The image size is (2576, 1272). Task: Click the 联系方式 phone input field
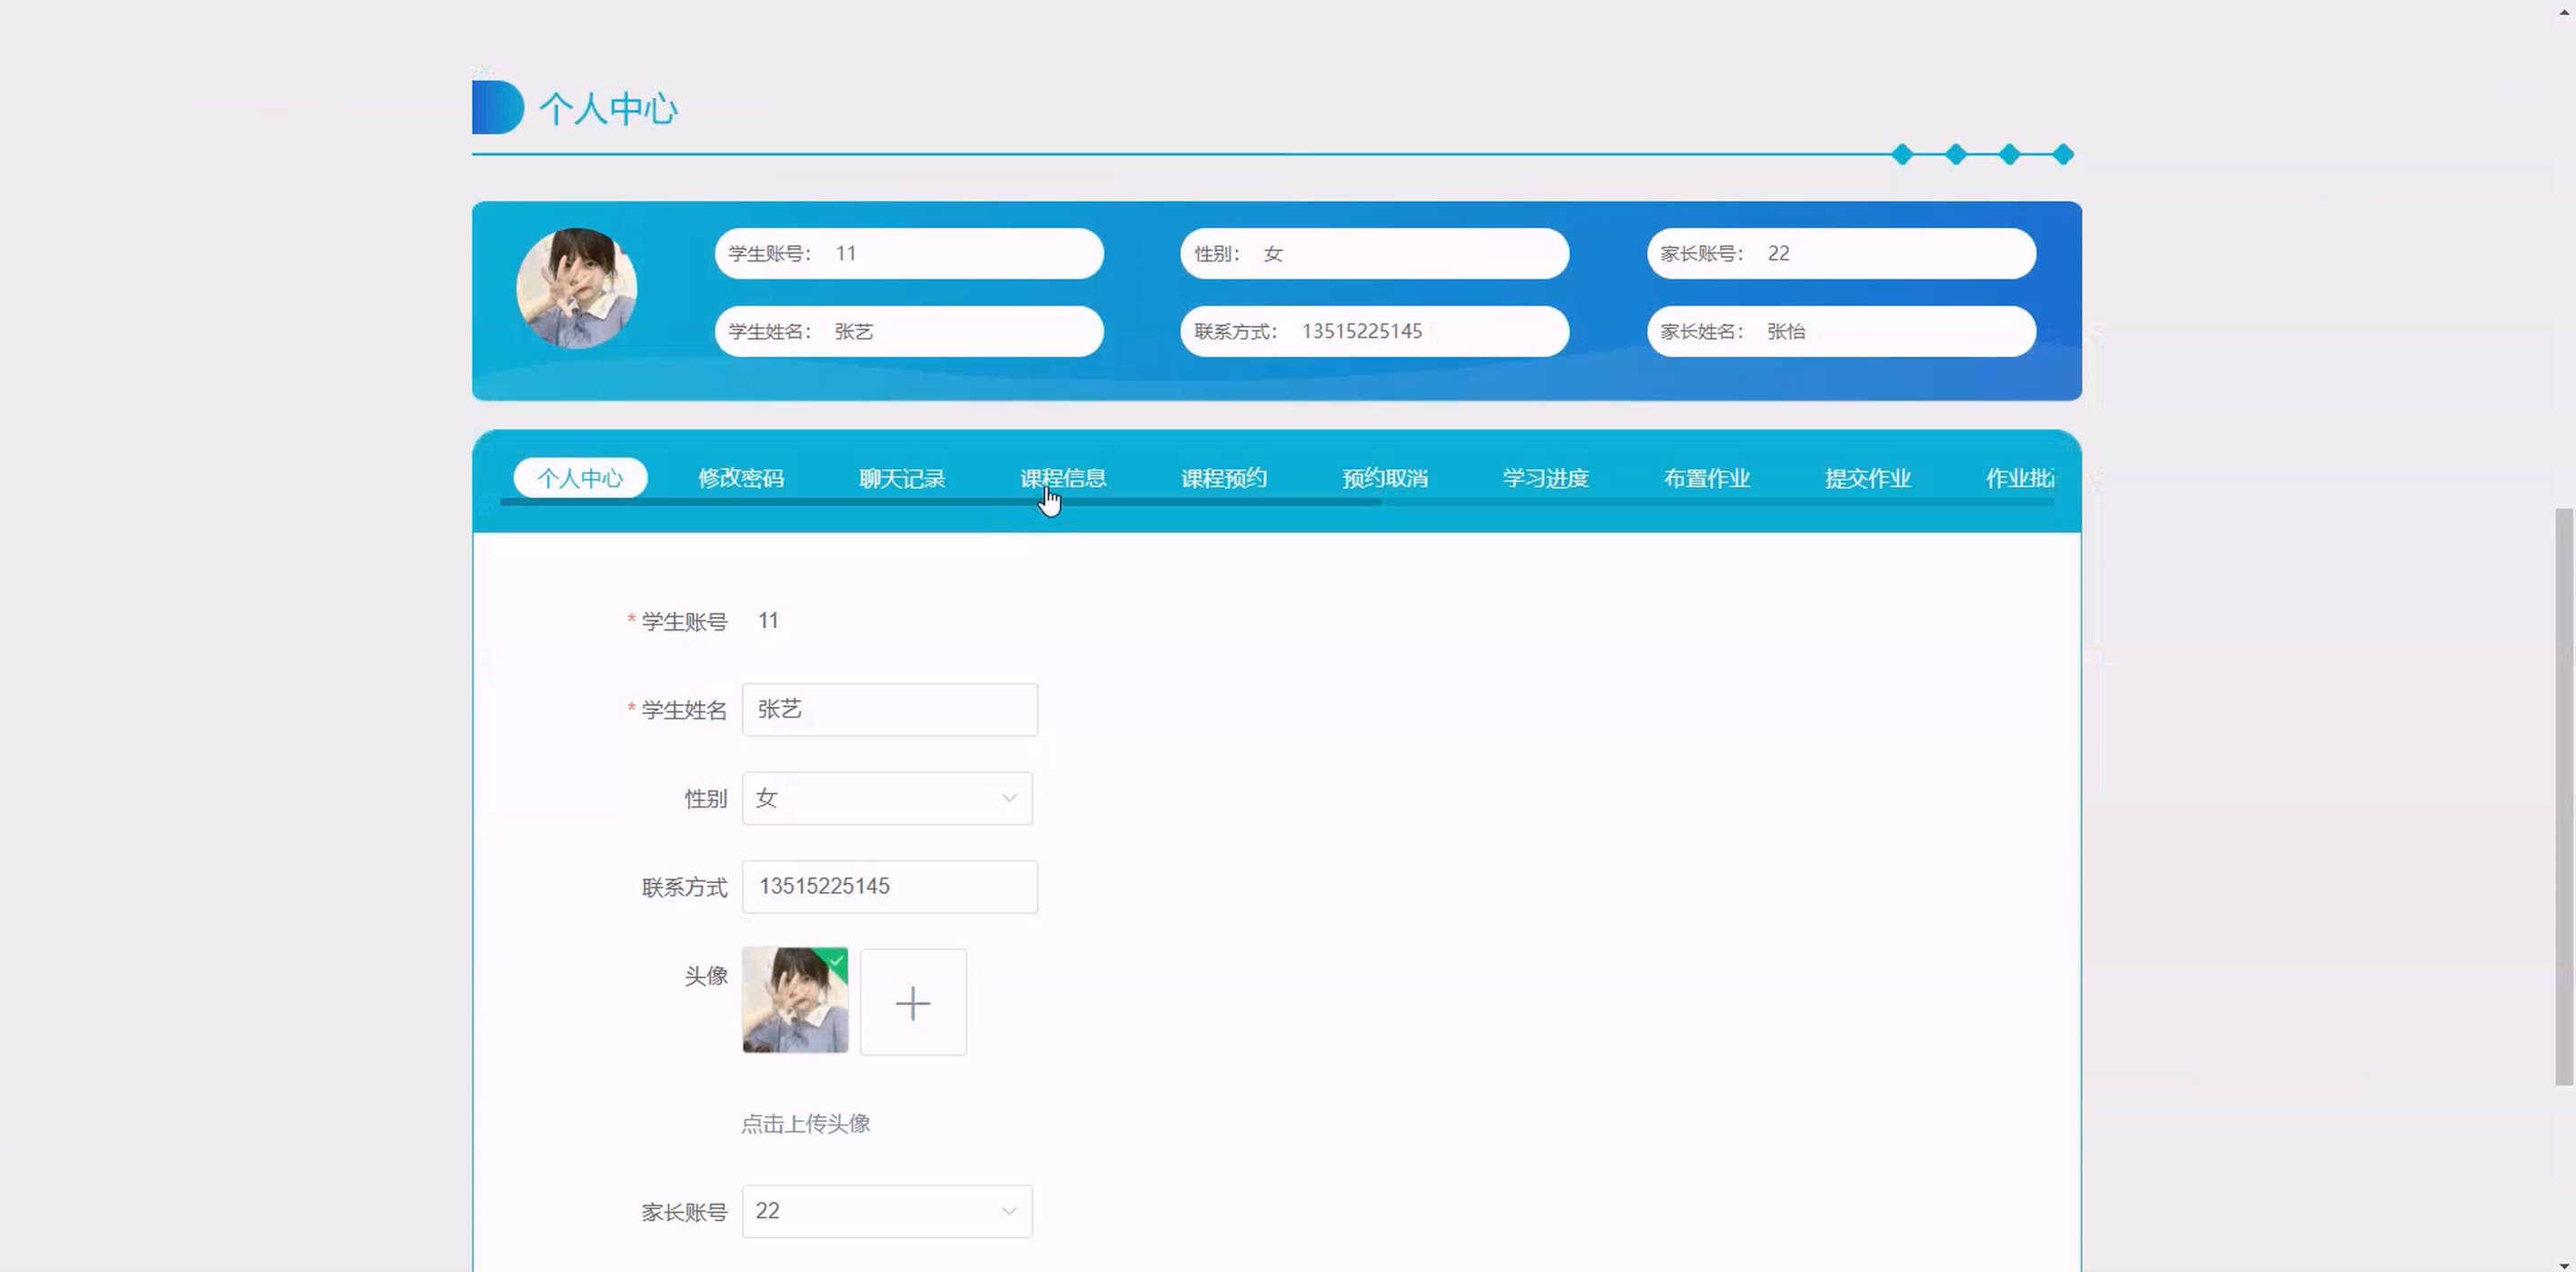(x=889, y=887)
